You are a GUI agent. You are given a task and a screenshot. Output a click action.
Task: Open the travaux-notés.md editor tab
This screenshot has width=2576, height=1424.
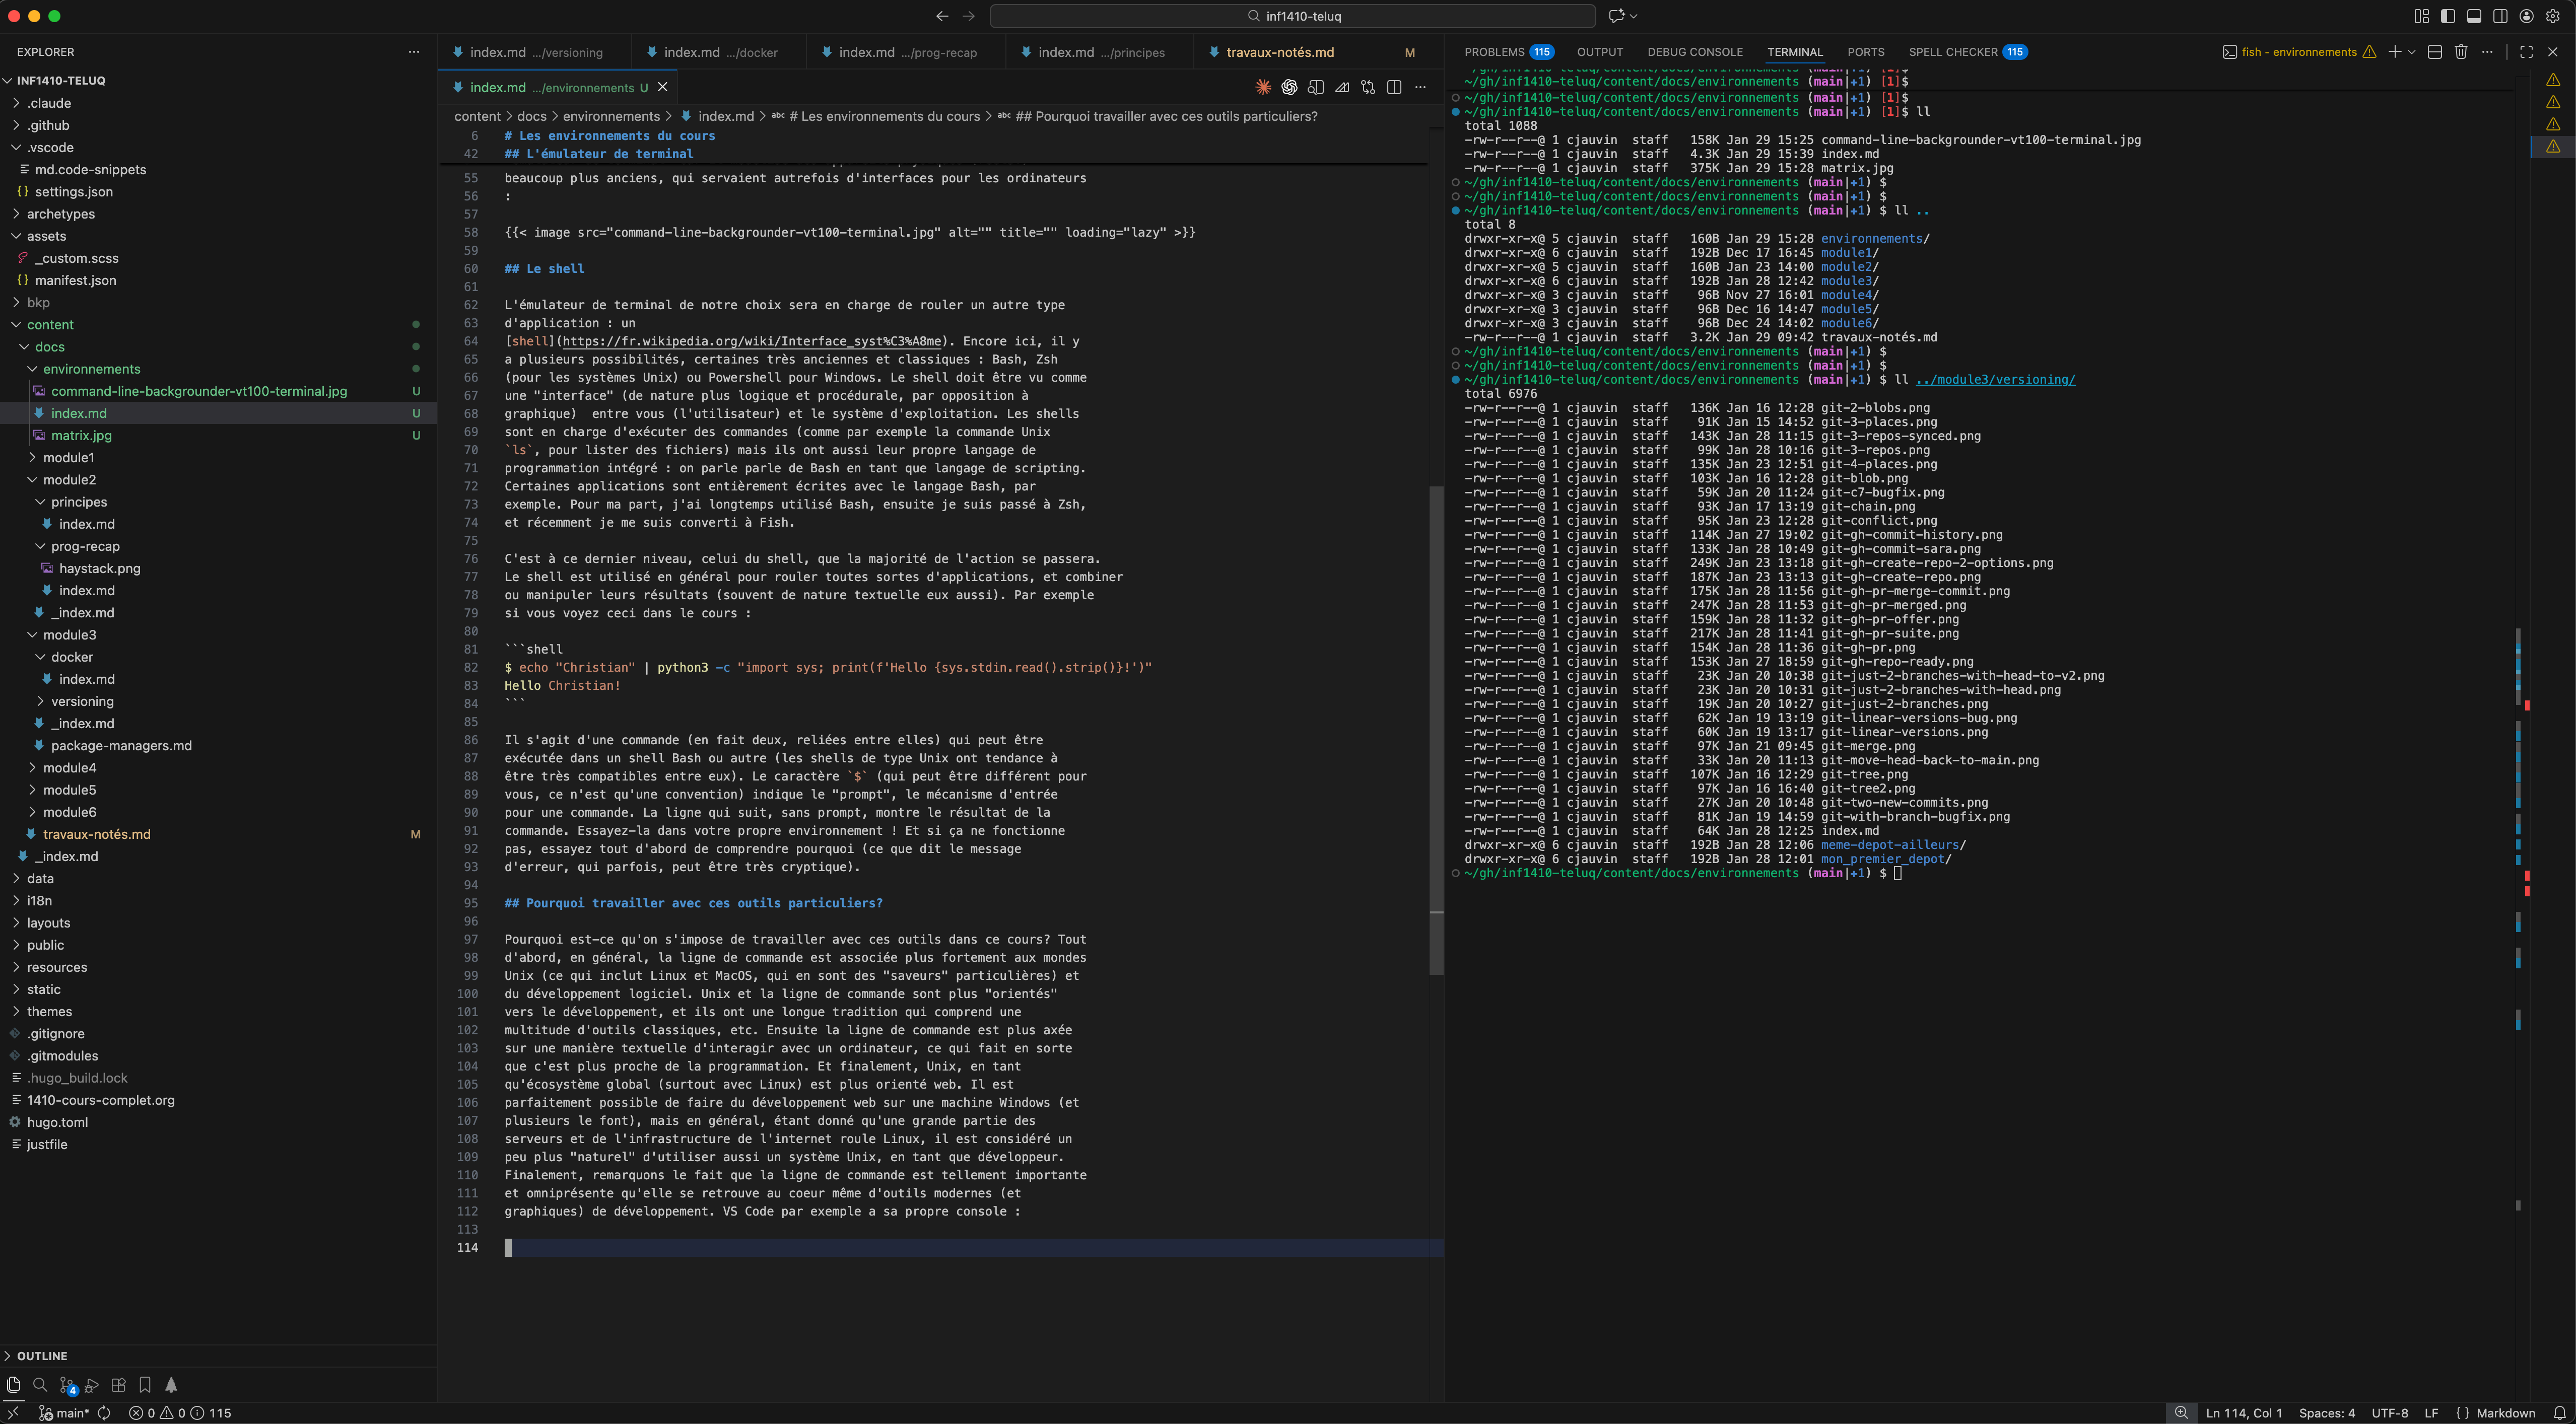pyautogui.click(x=1280, y=52)
